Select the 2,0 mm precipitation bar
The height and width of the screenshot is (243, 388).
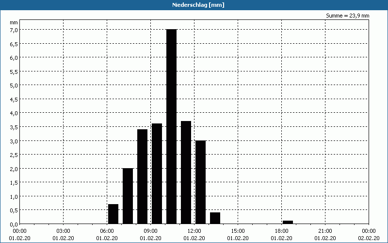coord(128,196)
